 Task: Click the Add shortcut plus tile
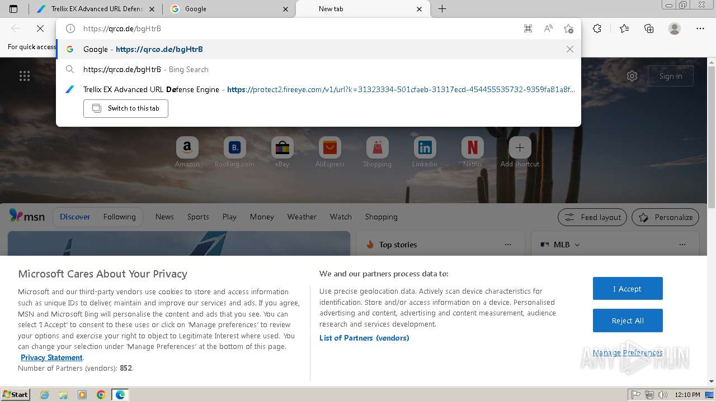[x=520, y=152]
